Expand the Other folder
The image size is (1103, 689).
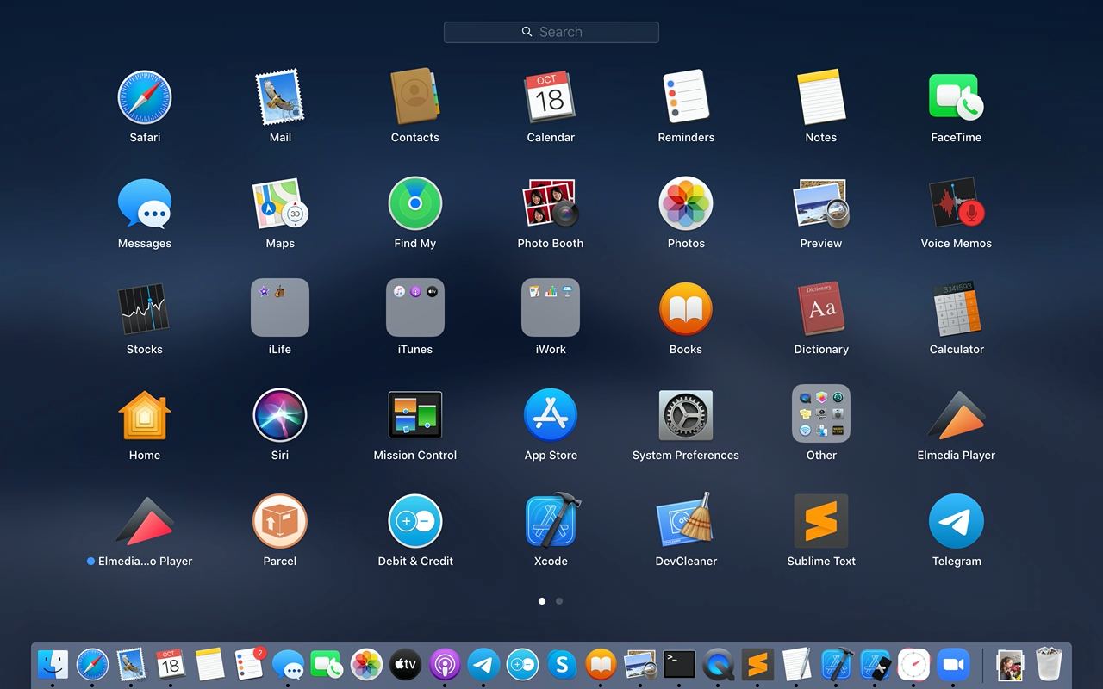point(821,413)
